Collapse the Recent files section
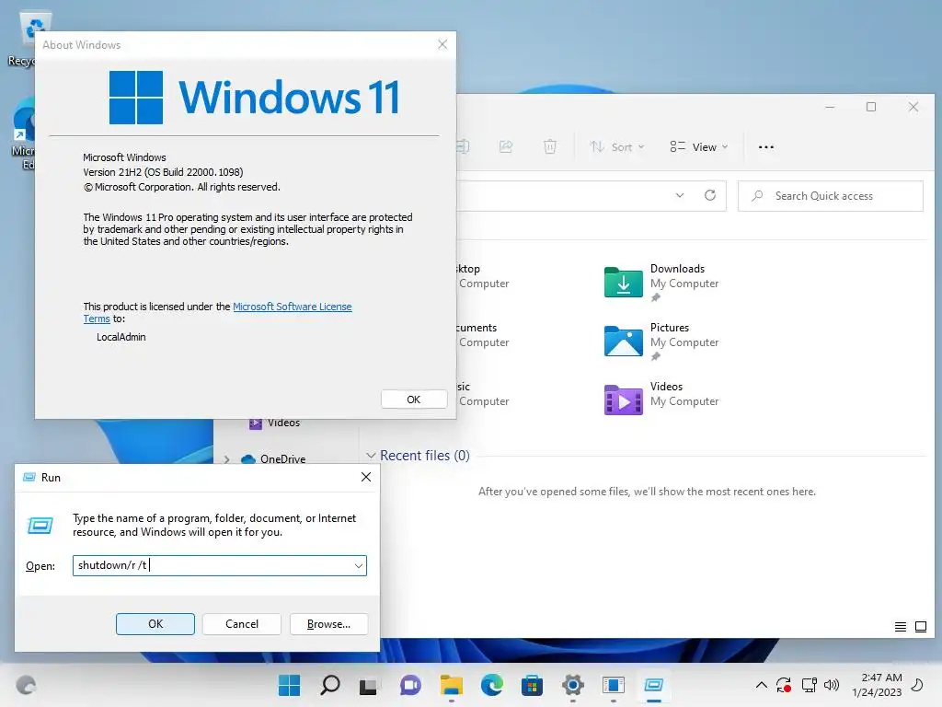Image resolution: width=942 pixels, height=707 pixels. [372, 455]
